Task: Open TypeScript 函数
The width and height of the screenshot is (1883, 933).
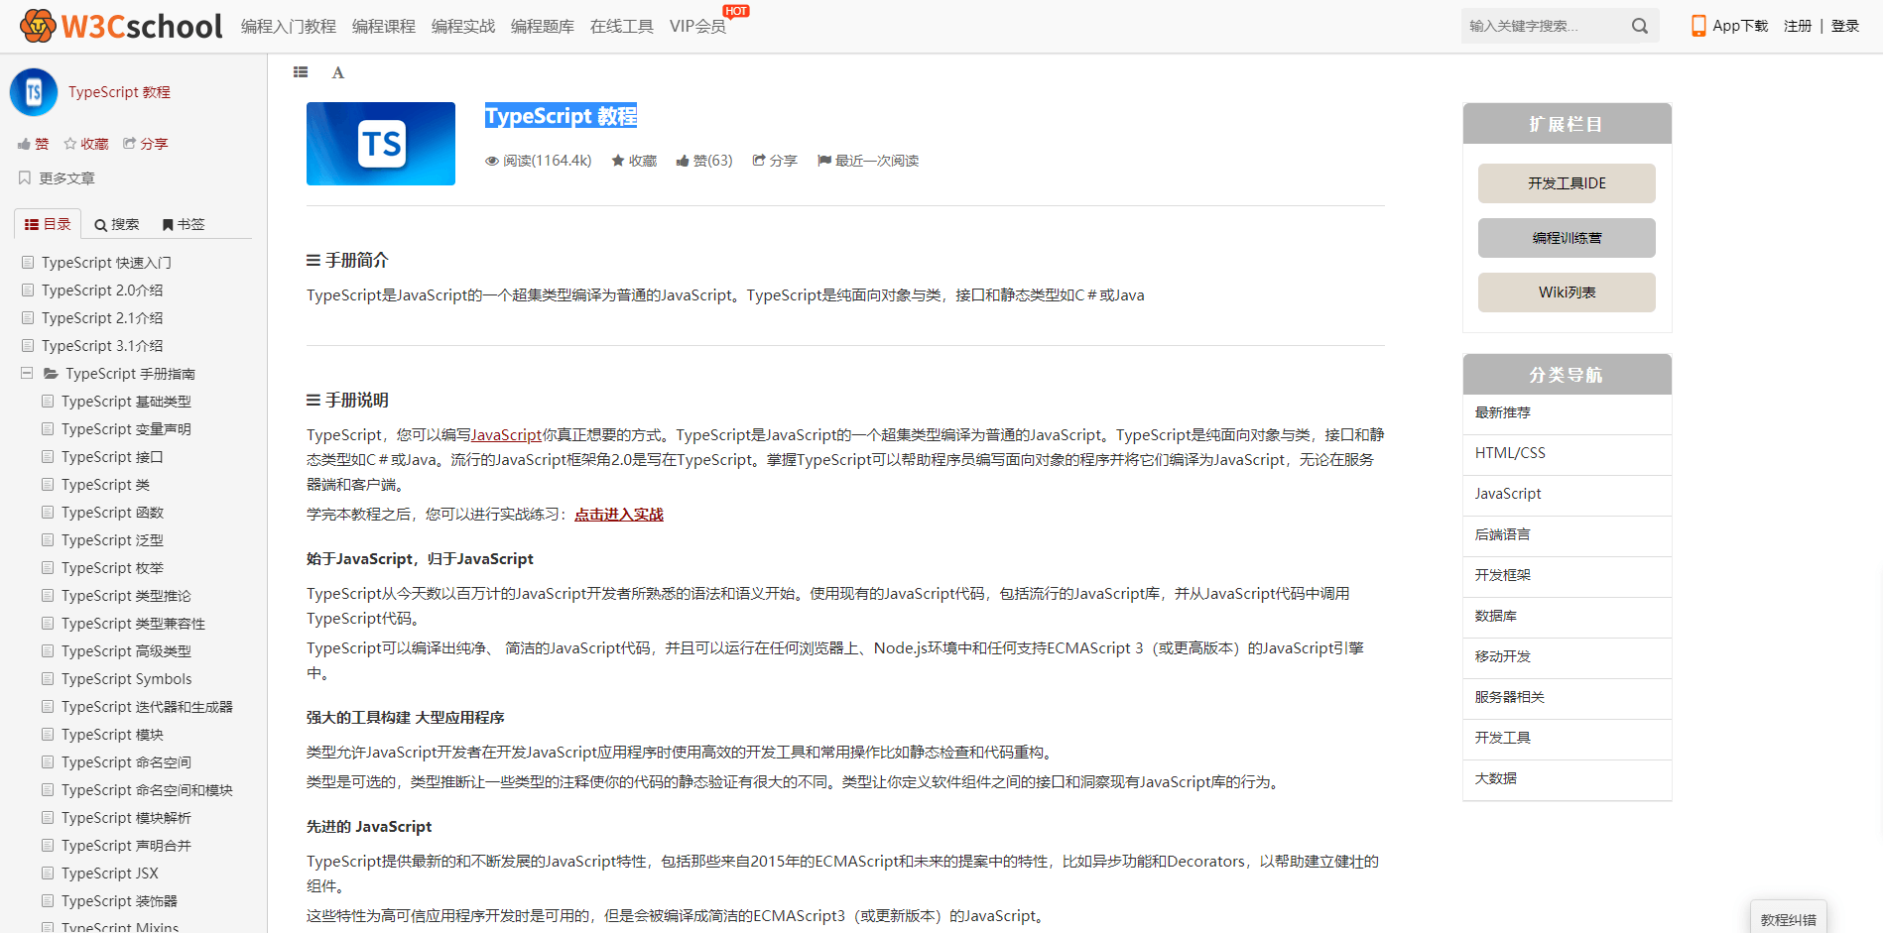Action: coord(112,513)
